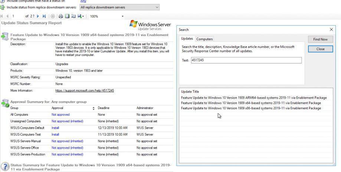Select the x86-based systems update result
This screenshot has height=172, width=341.
(x=251, y=108)
